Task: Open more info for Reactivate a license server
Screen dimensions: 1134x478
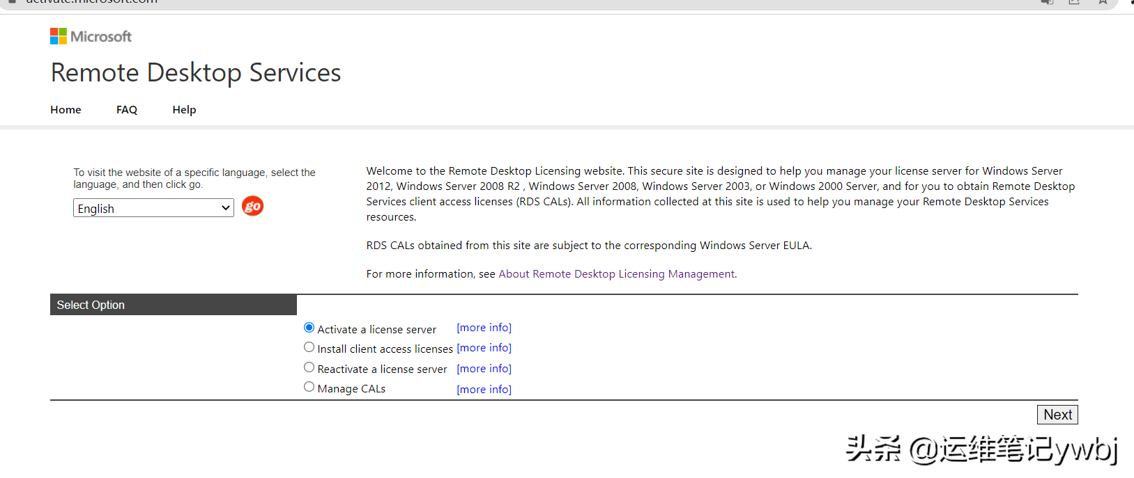Action: tap(484, 369)
